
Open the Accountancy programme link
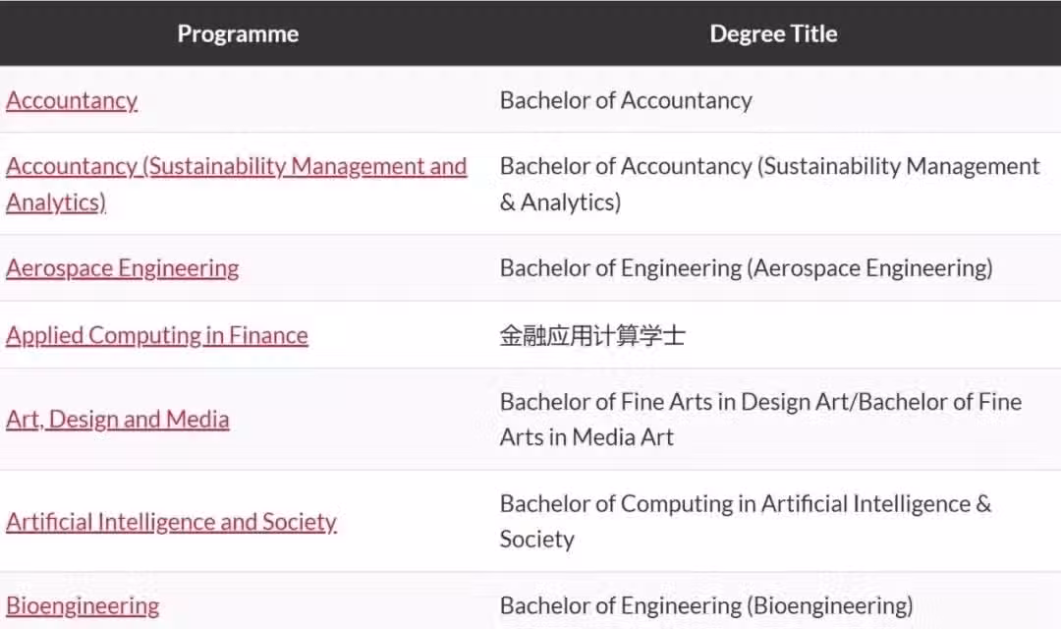(72, 100)
